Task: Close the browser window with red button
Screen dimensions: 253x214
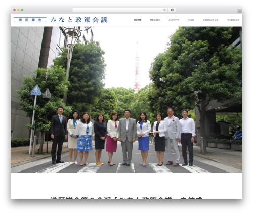Action: [15, 10]
